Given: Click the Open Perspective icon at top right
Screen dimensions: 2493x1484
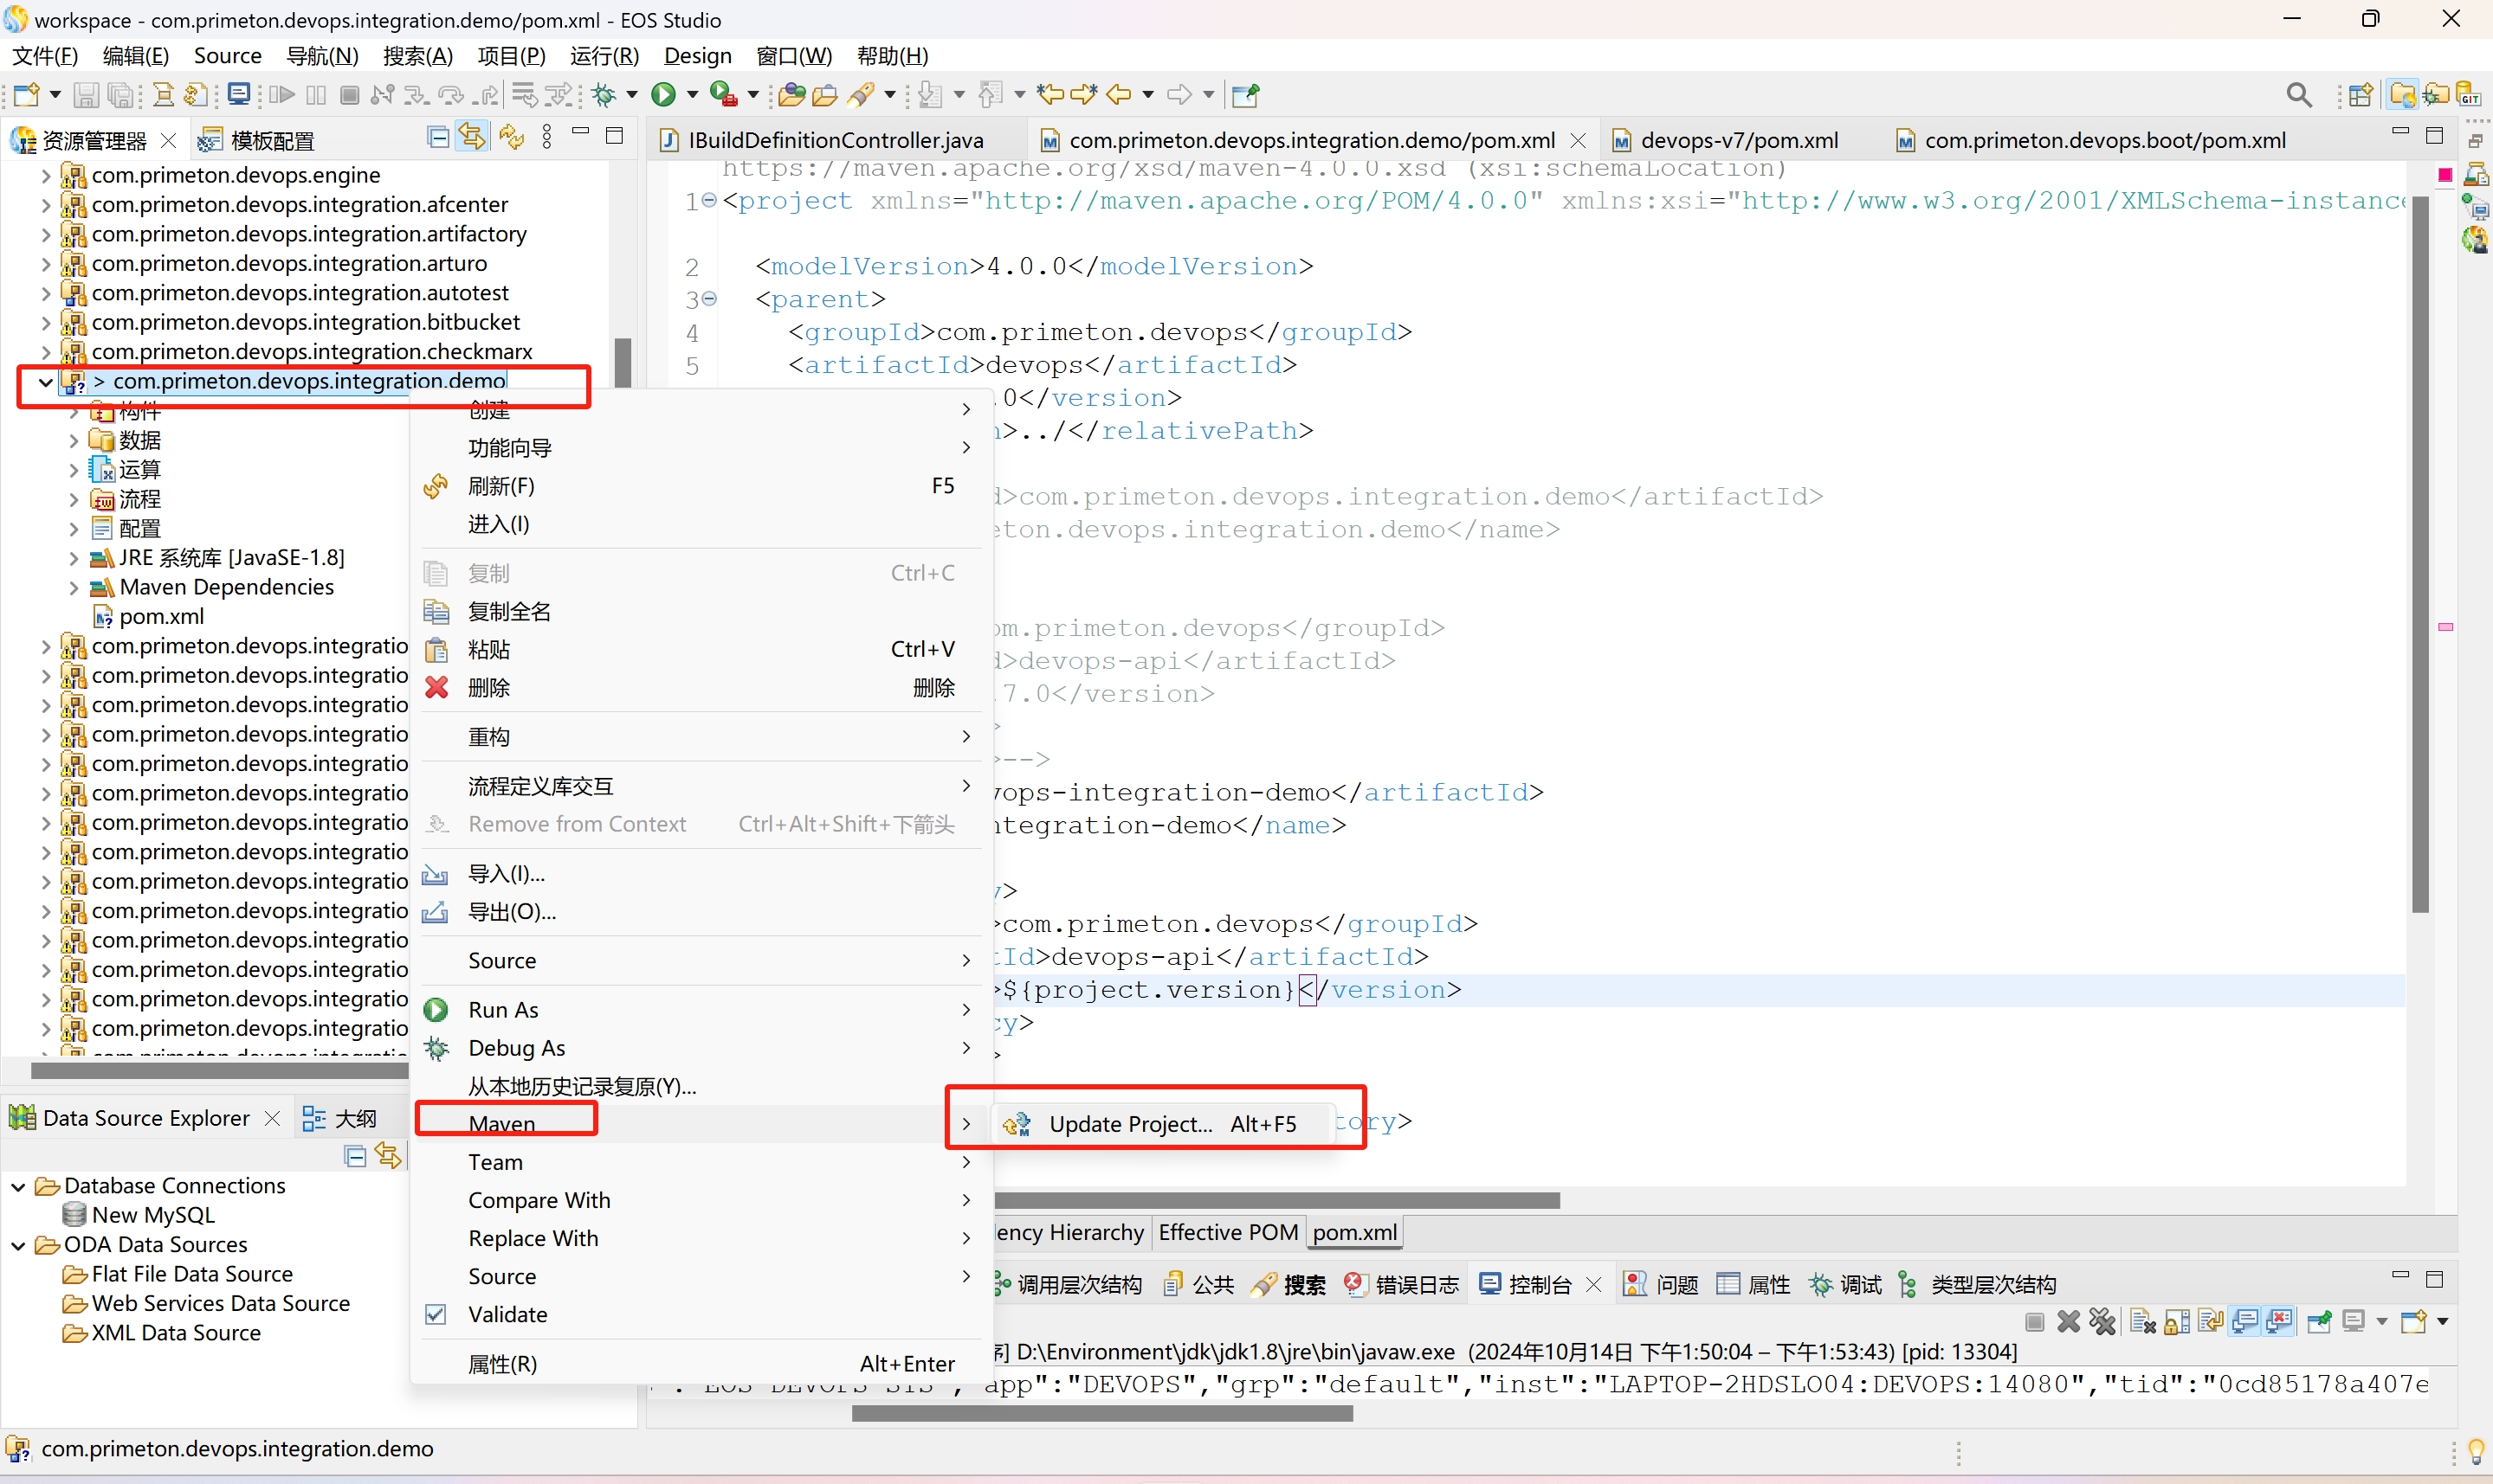Looking at the screenshot, I should point(2361,95).
